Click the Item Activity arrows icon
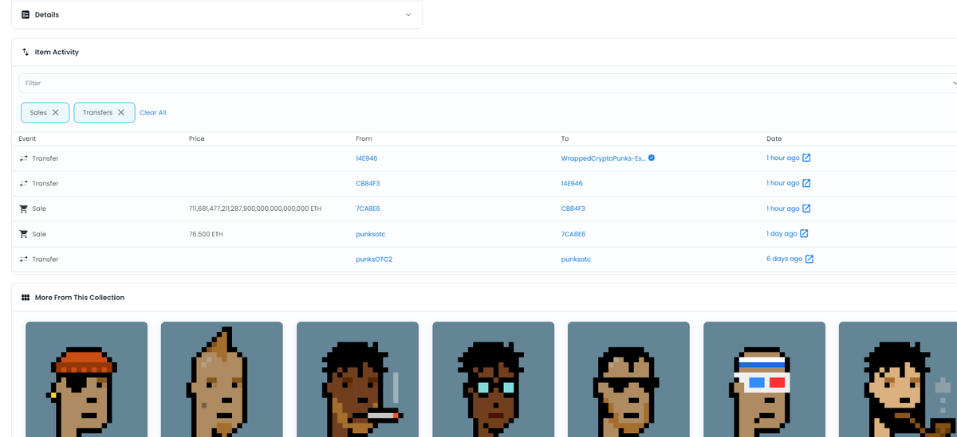The image size is (957, 437). tap(26, 53)
